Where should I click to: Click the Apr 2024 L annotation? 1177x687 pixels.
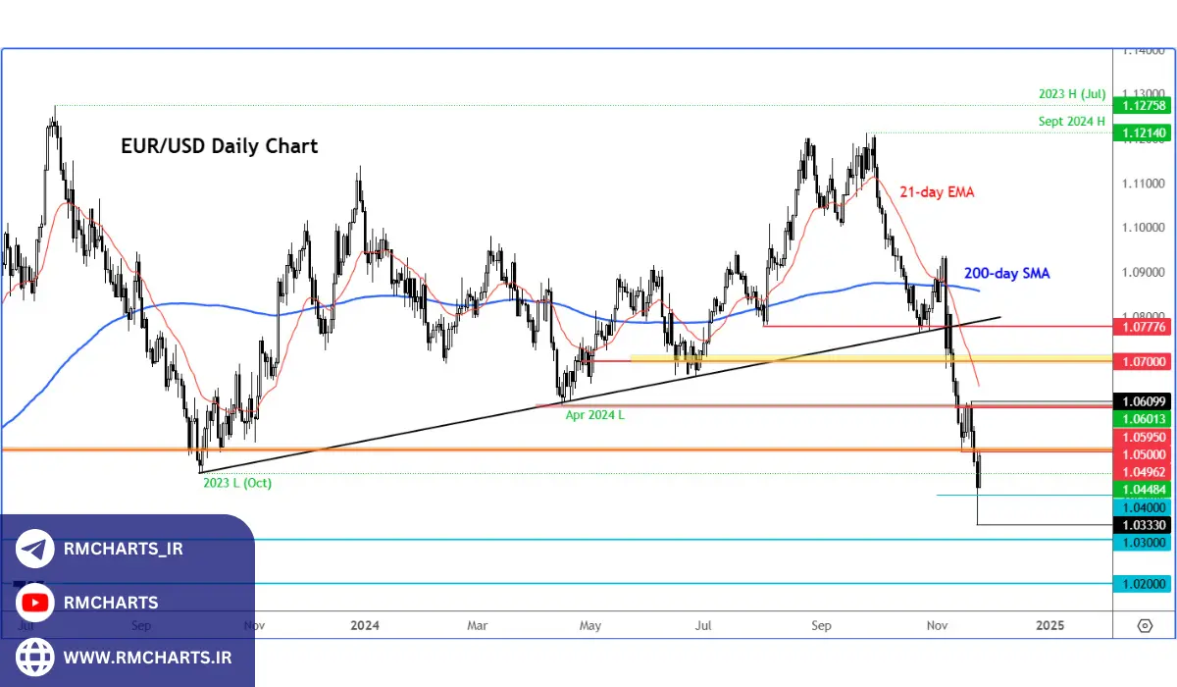[x=594, y=415]
